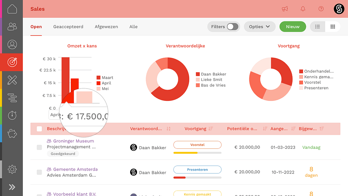This screenshot has width=348, height=196.
Task: Open the piggy bank finance icon
Action: [12, 134]
